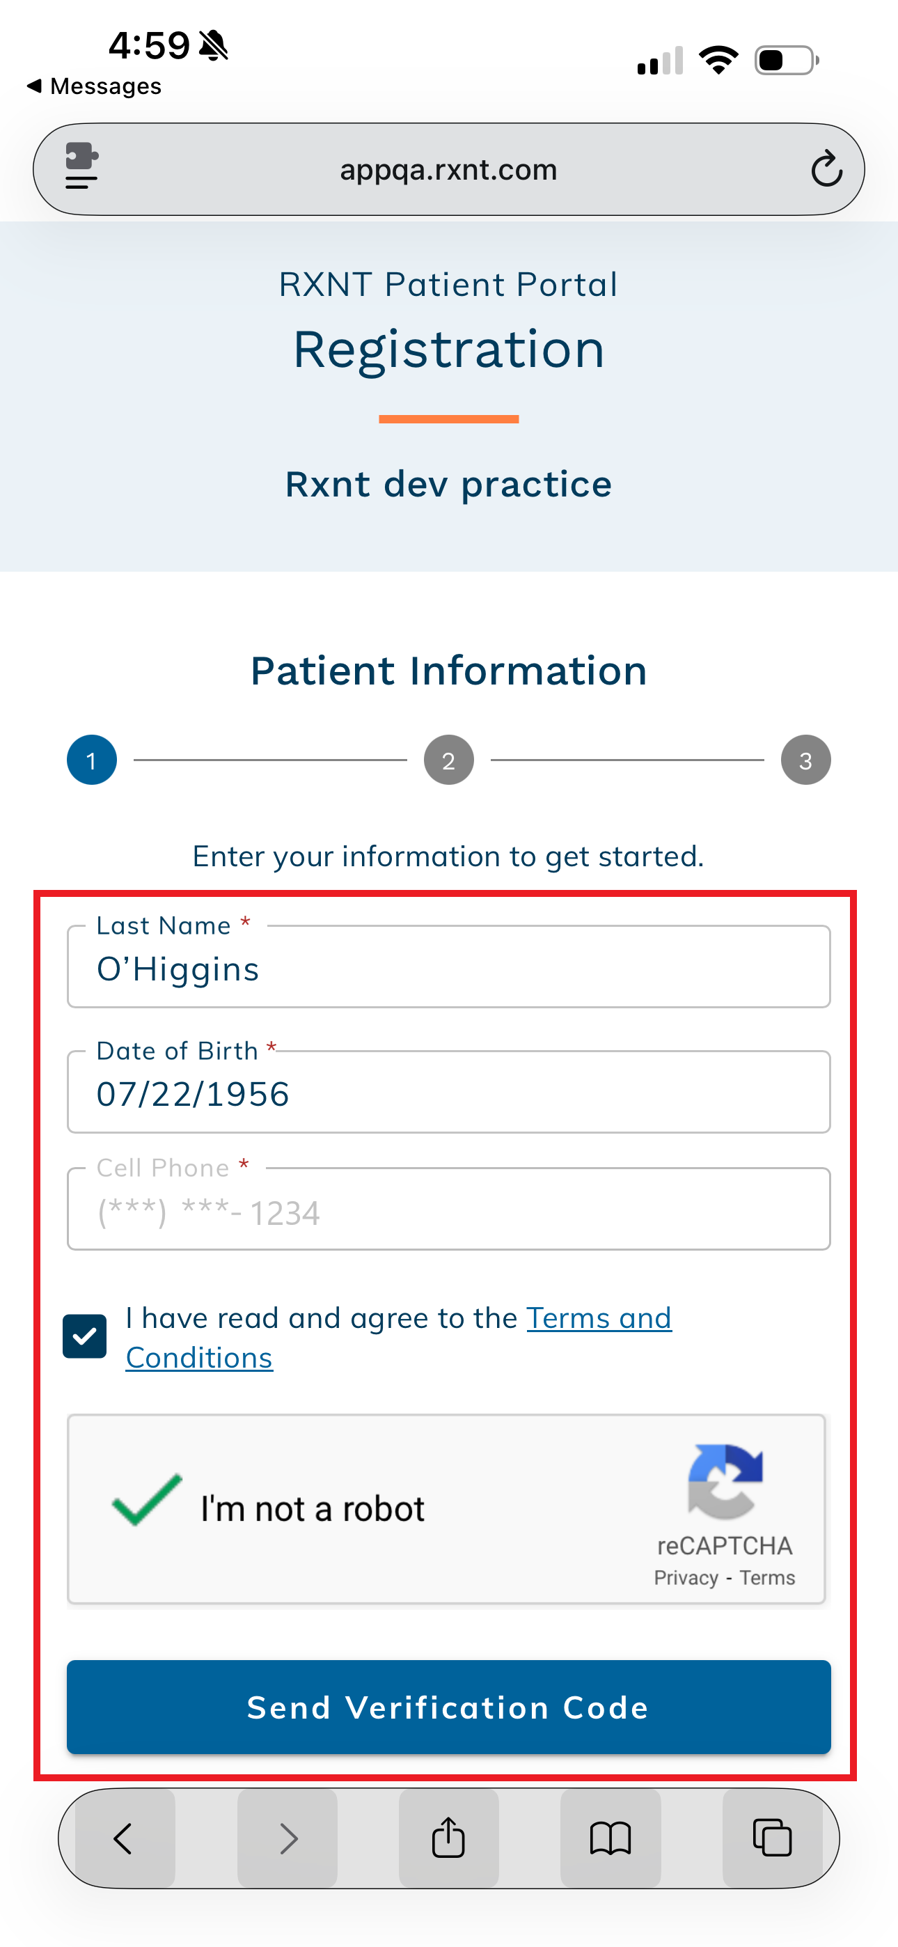Uncheck the Terms and Conditions agreement checkbox
Viewport: 898px width, 1947px height.
[x=85, y=1336]
